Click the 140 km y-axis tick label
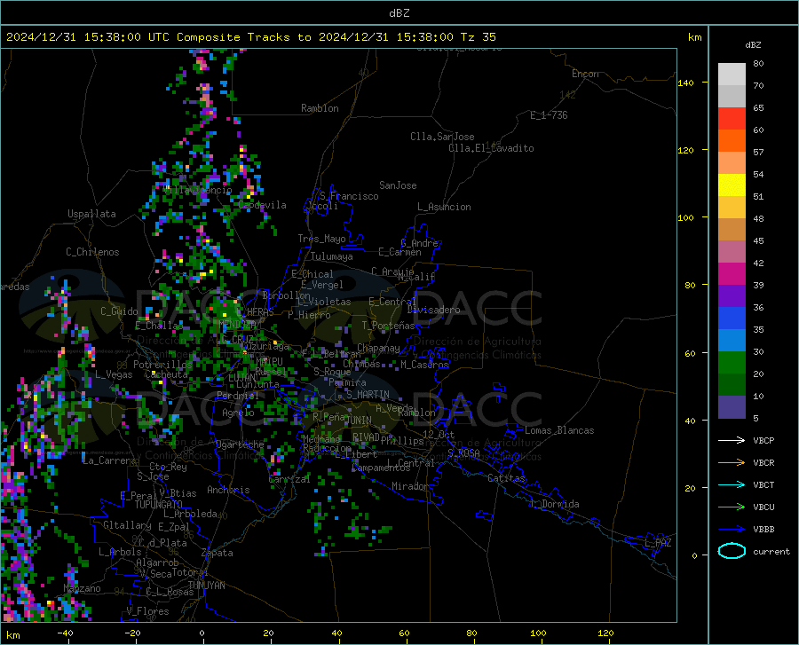799x645 pixels. coord(685,83)
